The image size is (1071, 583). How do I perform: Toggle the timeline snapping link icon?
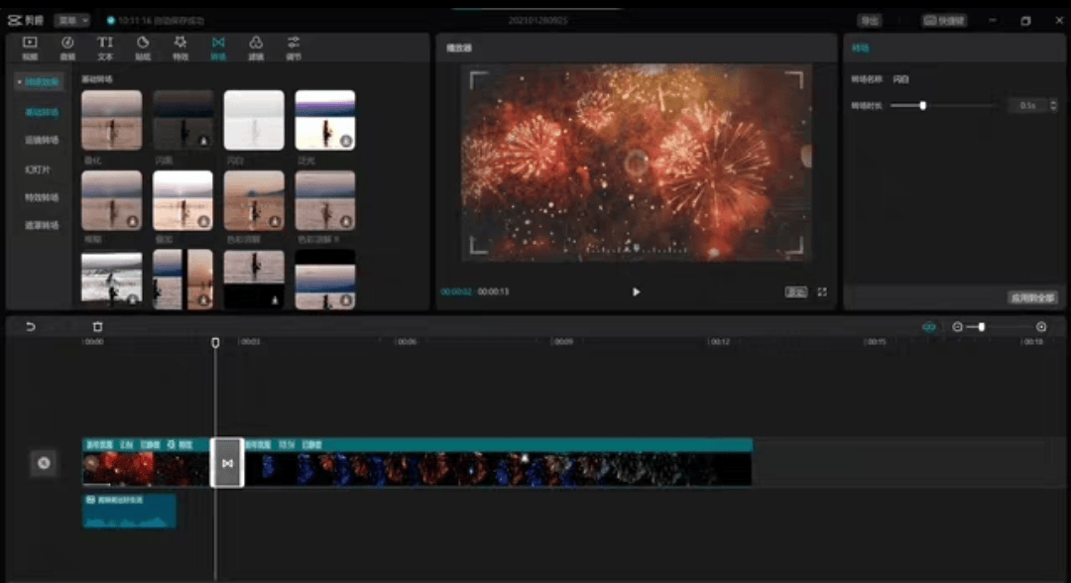click(x=928, y=326)
